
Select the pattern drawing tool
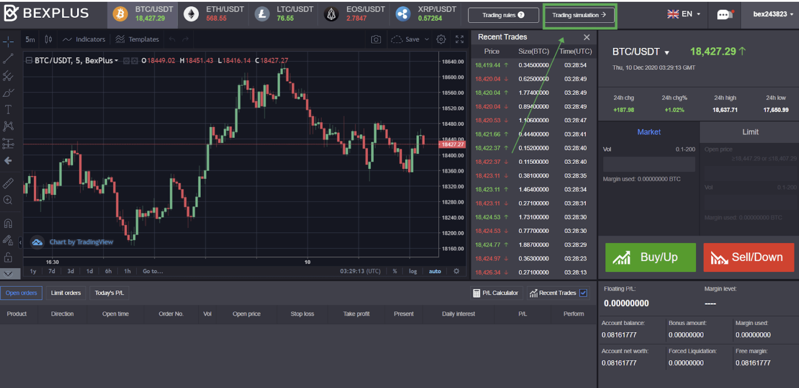(x=8, y=126)
